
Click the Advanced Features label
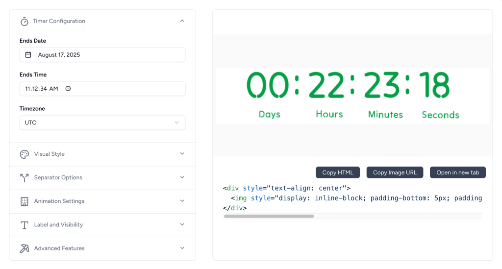click(x=59, y=248)
